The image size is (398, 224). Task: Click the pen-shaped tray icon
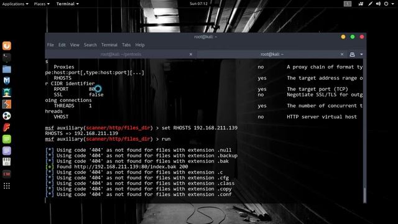coord(370,4)
